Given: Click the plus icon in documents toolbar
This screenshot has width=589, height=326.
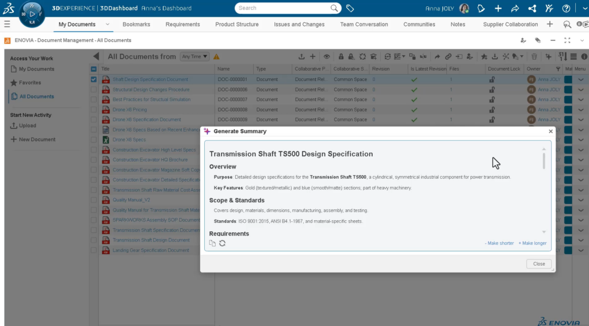Looking at the screenshot, I should pyautogui.click(x=312, y=57).
